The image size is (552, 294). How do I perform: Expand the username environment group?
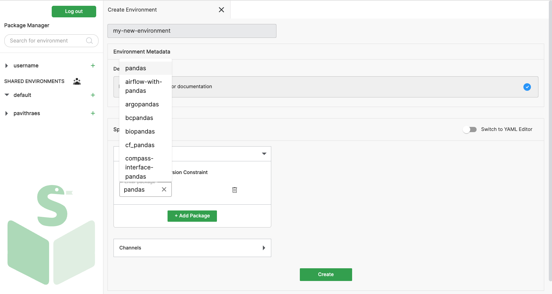(x=7, y=66)
